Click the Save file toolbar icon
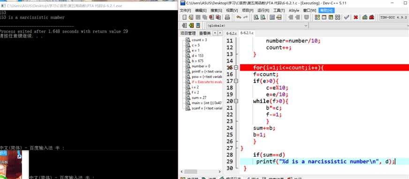 [198, 17]
